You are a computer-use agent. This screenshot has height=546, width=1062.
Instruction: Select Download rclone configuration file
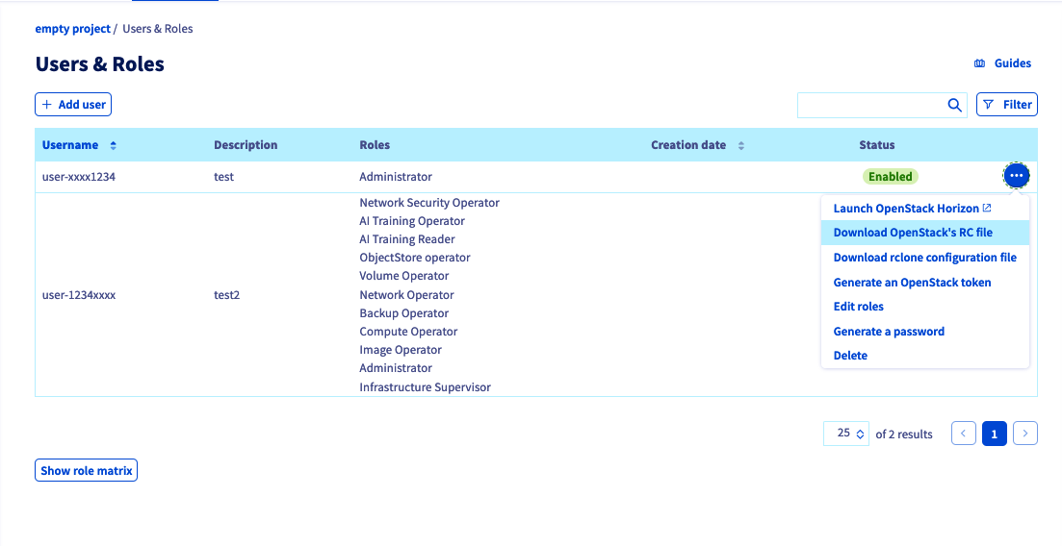[x=924, y=258]
